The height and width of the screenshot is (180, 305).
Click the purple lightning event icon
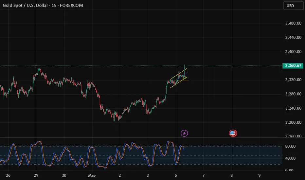[x=184, y=133]
